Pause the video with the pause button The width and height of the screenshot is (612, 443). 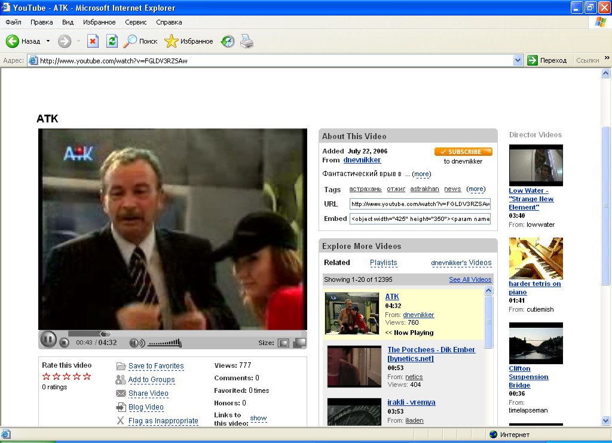[48, 340]
